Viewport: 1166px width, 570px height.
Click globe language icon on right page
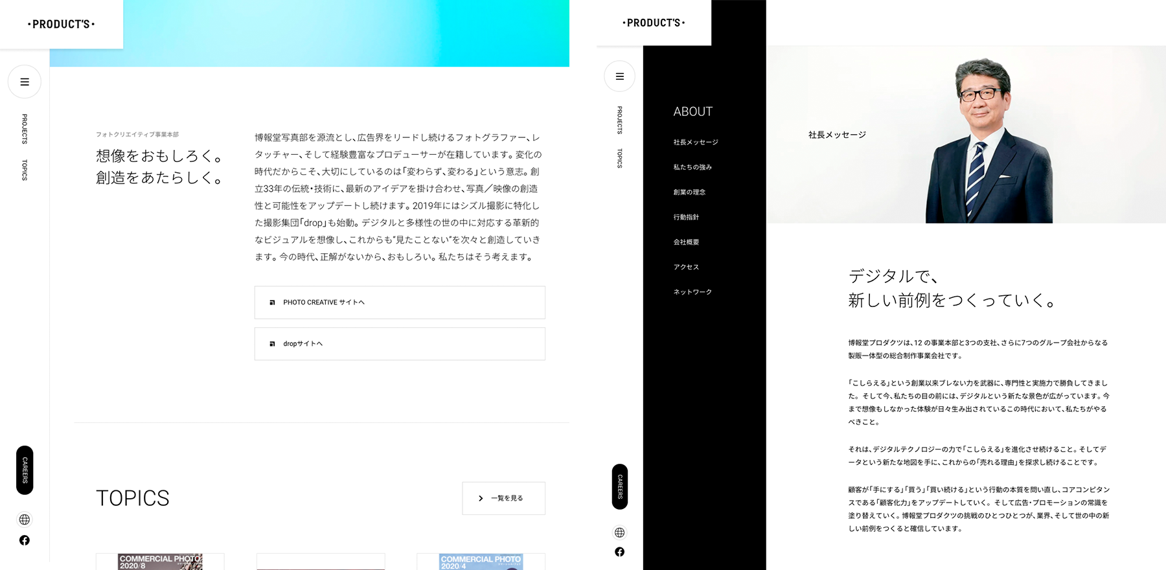(x=619, y=532)
